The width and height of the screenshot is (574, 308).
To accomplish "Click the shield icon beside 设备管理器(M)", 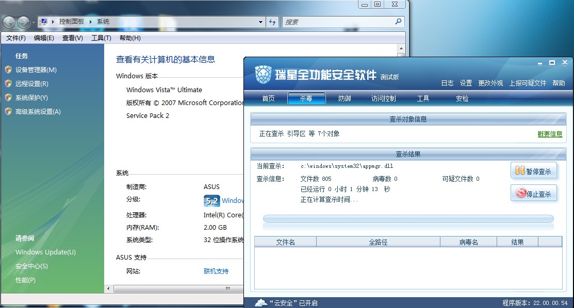I will (8, 70).
